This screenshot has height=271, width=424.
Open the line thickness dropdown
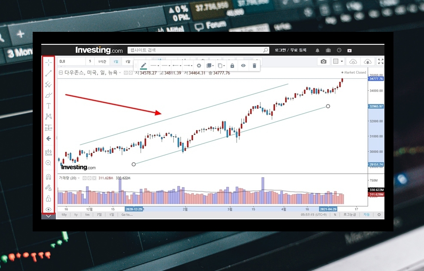155,66
